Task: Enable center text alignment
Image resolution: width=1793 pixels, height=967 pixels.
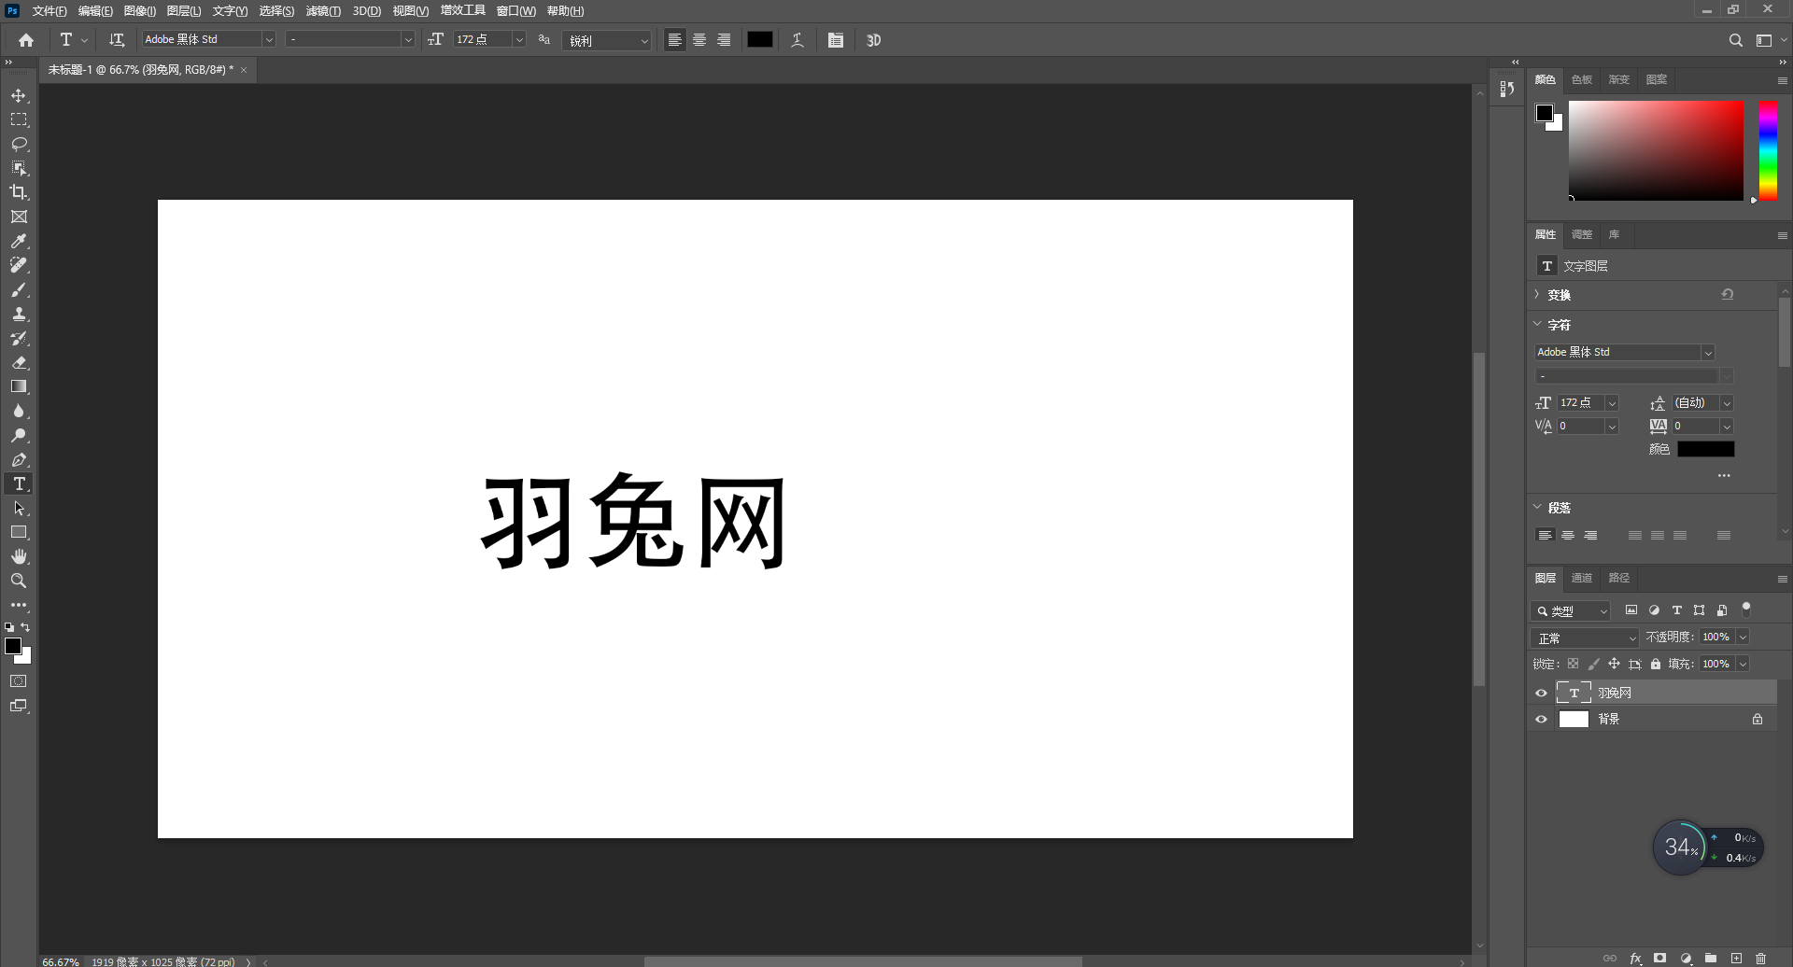Action: click(699, 39)
